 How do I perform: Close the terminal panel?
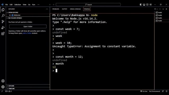coord(166,9)
